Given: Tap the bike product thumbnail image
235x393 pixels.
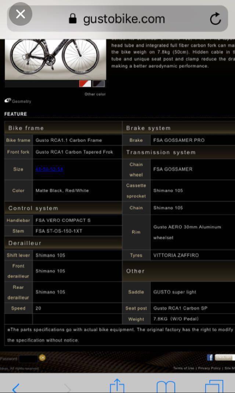Looking at the screenshot, I should pos(55,60).
